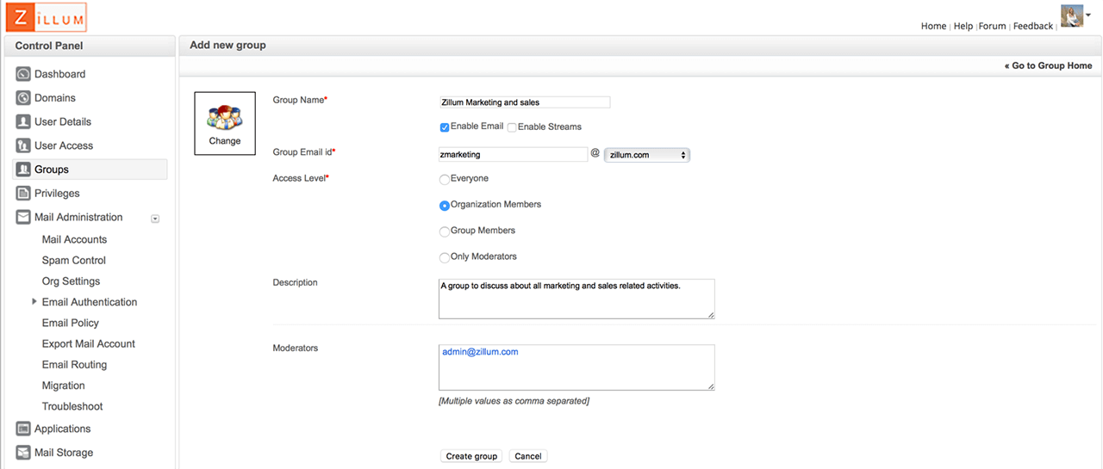Screen dimensions: 1103x469
Task: Click the Home link in header
Action: point(933,26)
